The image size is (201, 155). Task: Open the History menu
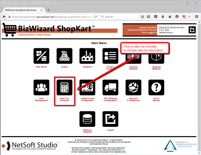(x=25, y=2)
